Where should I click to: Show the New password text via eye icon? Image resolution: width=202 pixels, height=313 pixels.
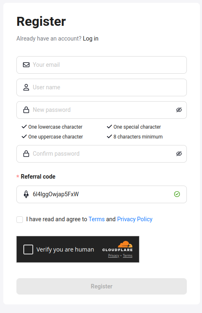179,110
